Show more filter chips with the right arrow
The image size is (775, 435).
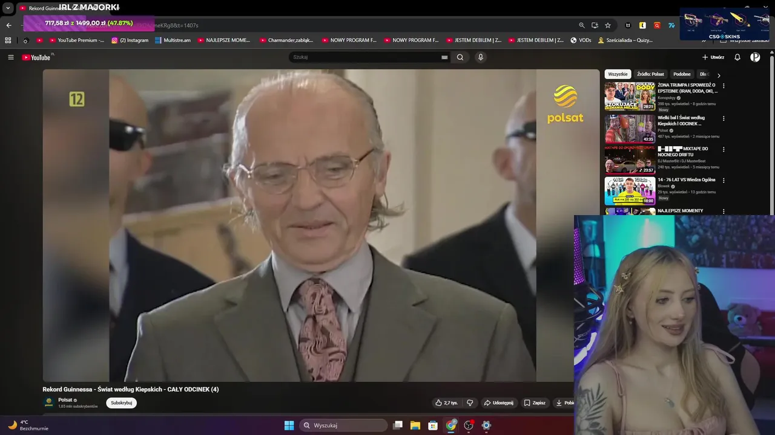[x=719, y=75]
